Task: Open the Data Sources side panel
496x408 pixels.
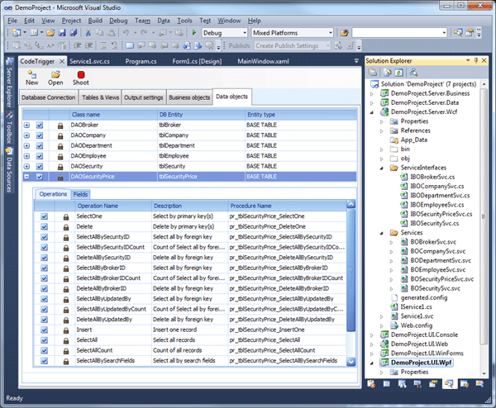Action: pyautogui.click(x=9, y=170)
